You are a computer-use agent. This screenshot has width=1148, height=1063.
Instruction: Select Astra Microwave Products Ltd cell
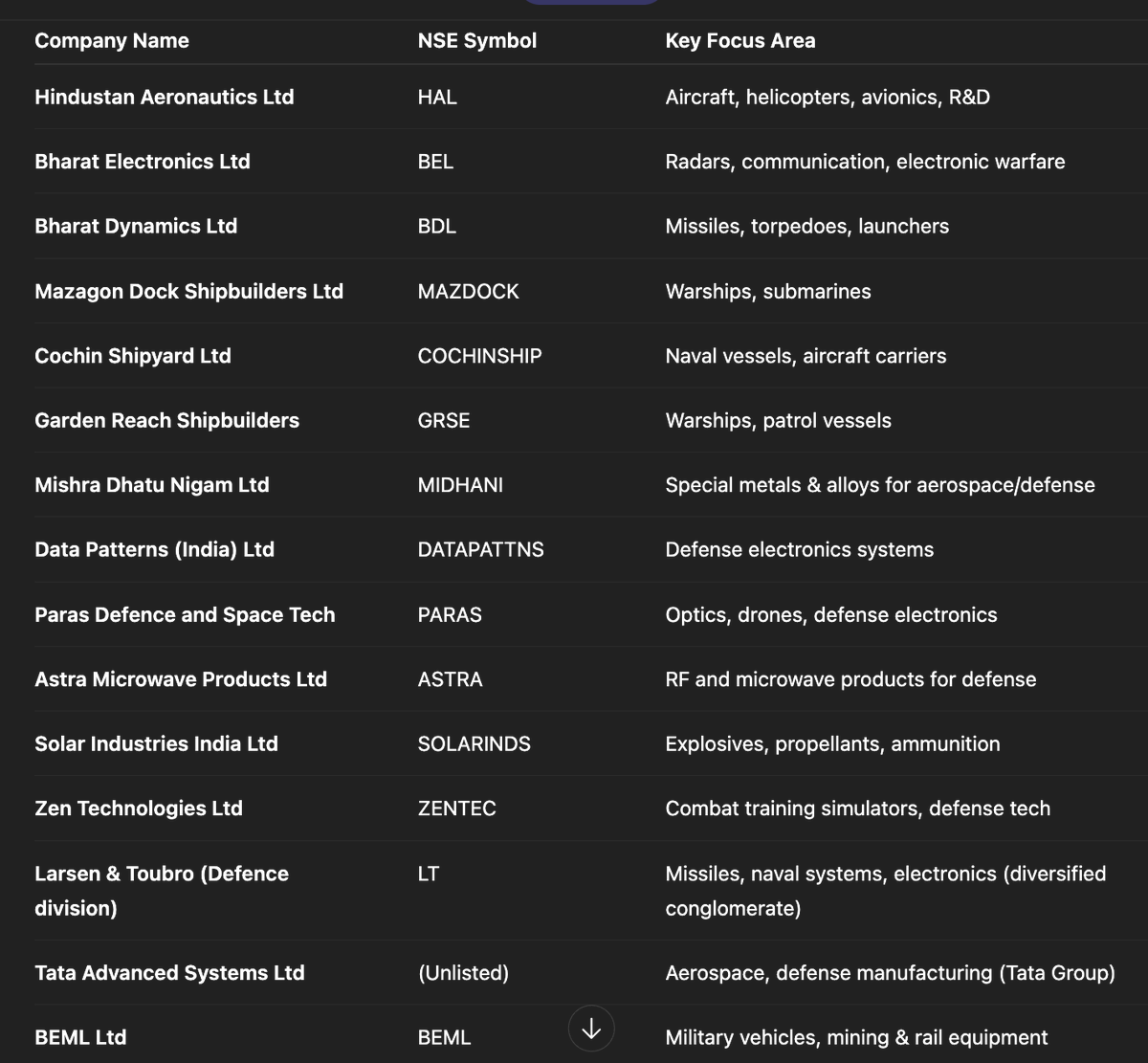pos(181,679)
